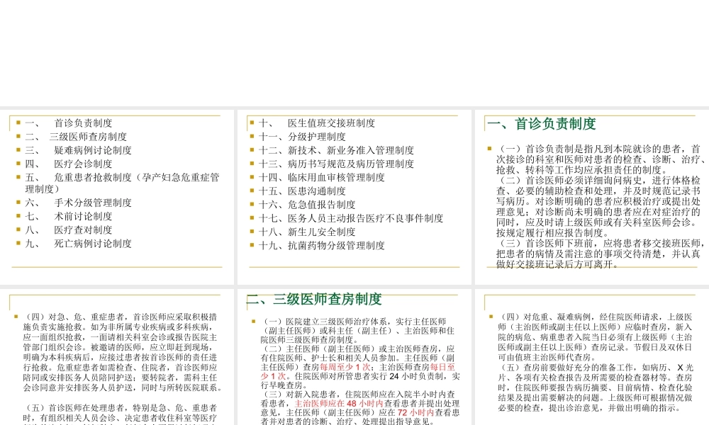Open the slide beginning （四）对急、危、重症患者
709x425 pixels.
117,356
